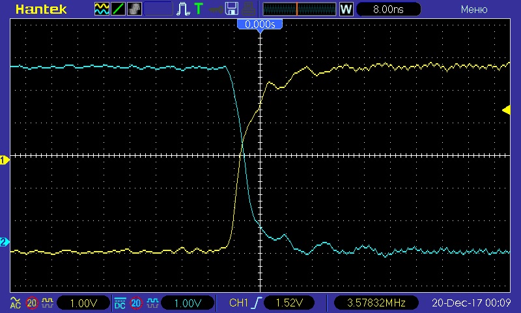This screenshot has height=313, width=521.
Task: Toggle CH2 20 MHz bandwidth limit icon
Action: click(x=135, y=303)
